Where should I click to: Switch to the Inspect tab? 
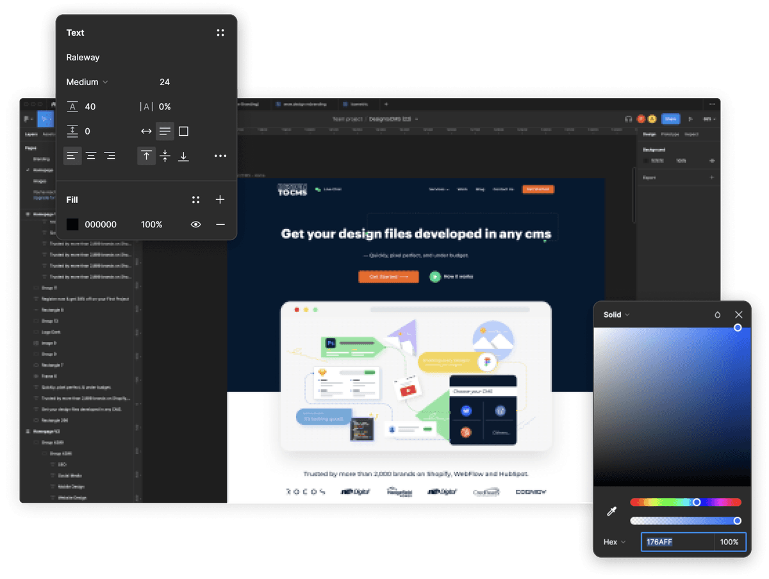click(x=691, y=135)
